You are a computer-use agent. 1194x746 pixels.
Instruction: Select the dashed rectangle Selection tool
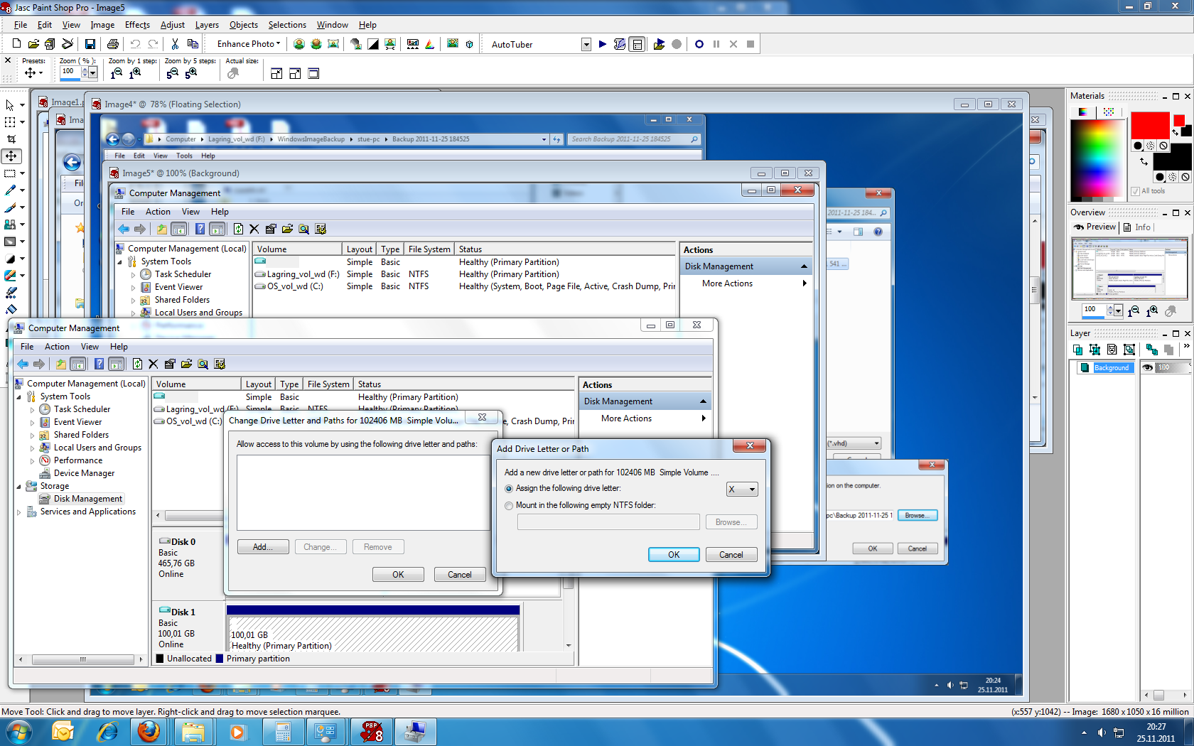tap(11, 173)
